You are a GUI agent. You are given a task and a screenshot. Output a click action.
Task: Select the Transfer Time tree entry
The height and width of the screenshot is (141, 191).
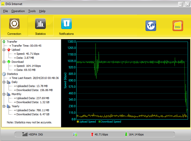point(26,46)
